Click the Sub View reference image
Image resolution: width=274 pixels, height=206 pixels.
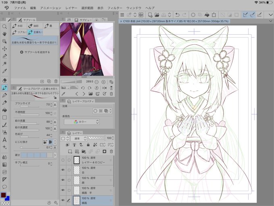click(x=87, y=49)
